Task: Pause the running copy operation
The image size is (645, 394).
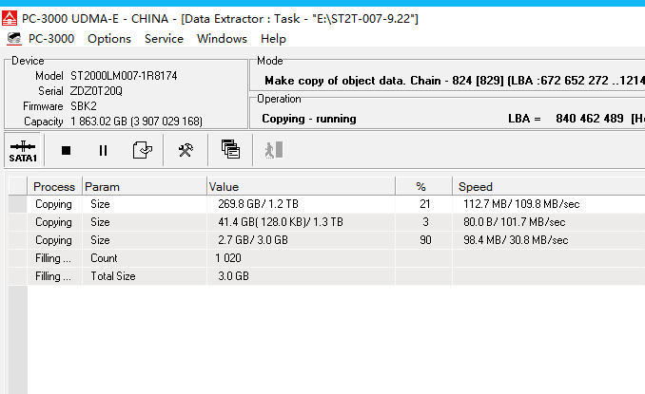Action: 103,150
